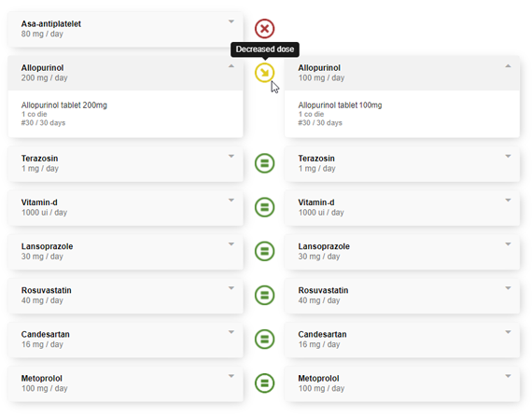Click the green equals icon for Terazosin
The image size is (532, 417).
pos(264,163)
